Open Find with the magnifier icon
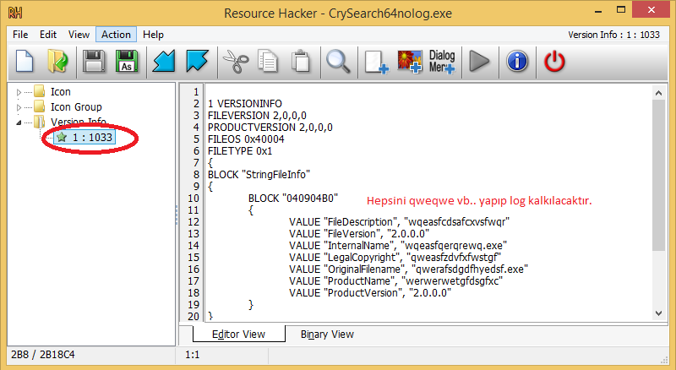The height and width of the screenshot is (370, 676). pyautogui.click(x=338, y=62)
